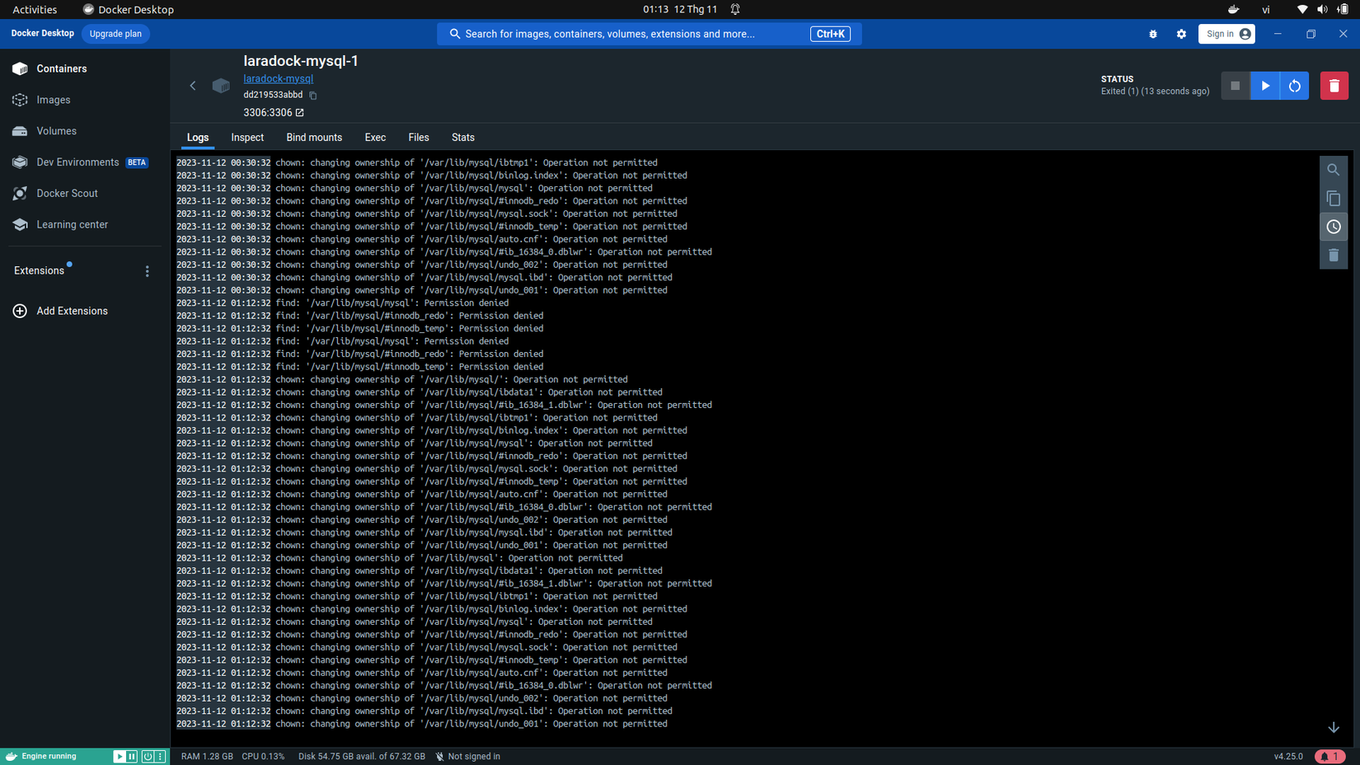Open Docker Desktop settings gear
The width and height of the screenshot is (1360, 765).
coord(1181,34)
